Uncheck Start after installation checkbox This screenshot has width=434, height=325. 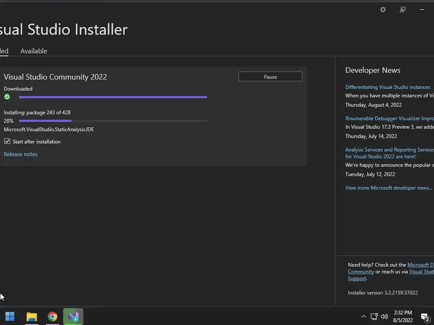tap(7, 141)
